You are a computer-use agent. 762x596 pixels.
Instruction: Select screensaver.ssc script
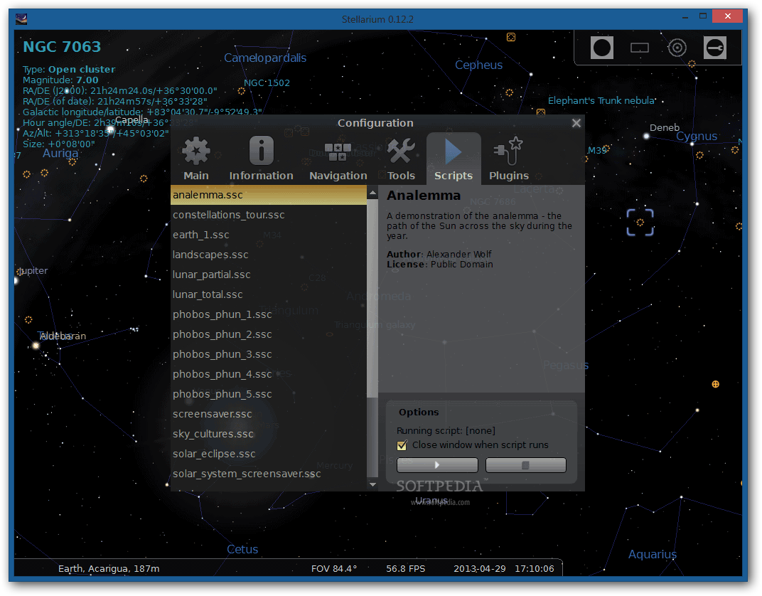[269, 414]
